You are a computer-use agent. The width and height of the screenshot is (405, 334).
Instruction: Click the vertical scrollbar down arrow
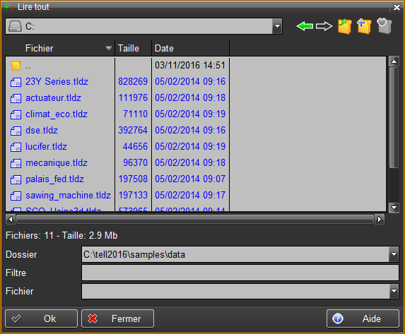tap(394, 208)
